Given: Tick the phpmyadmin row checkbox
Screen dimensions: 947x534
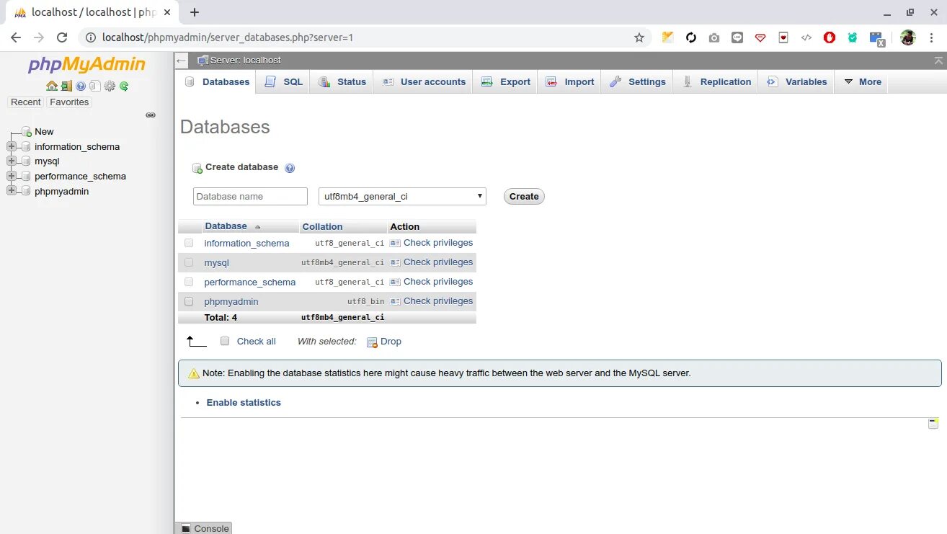Looking at the screenshot, I should [189, 301].
